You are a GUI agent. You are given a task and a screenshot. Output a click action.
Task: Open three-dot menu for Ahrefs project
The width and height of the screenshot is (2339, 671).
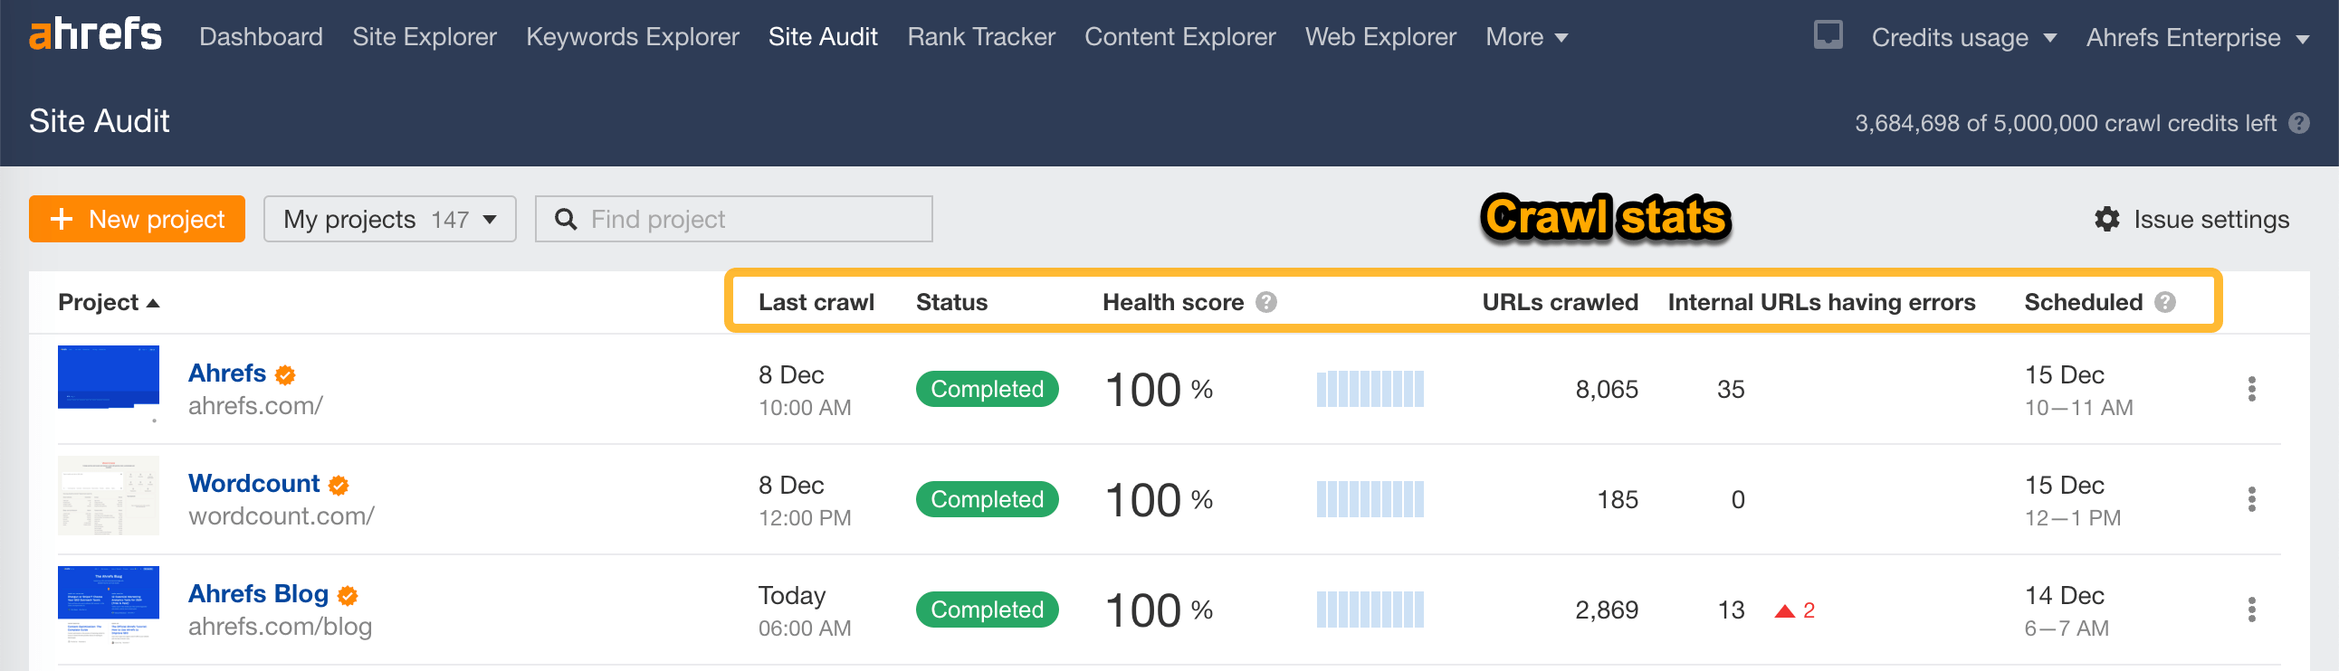(x=2252, y=389)
